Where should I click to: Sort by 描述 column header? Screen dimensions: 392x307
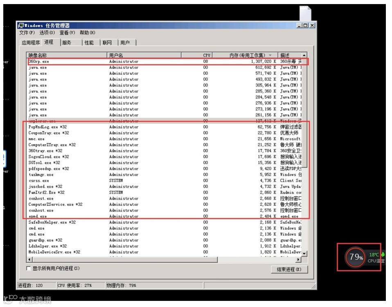[x=290, y=55]
